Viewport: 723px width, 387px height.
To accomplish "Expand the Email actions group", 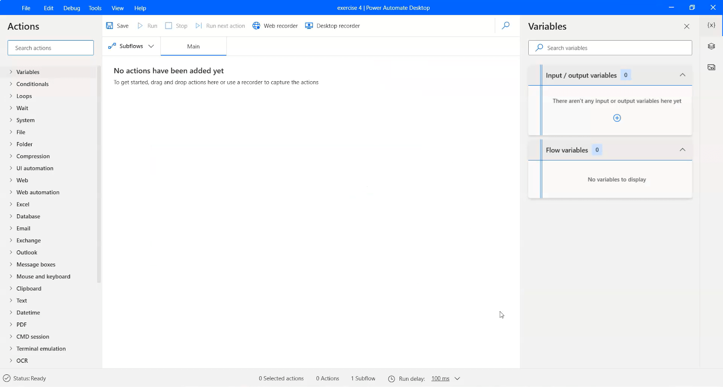I will click(11, 228).
